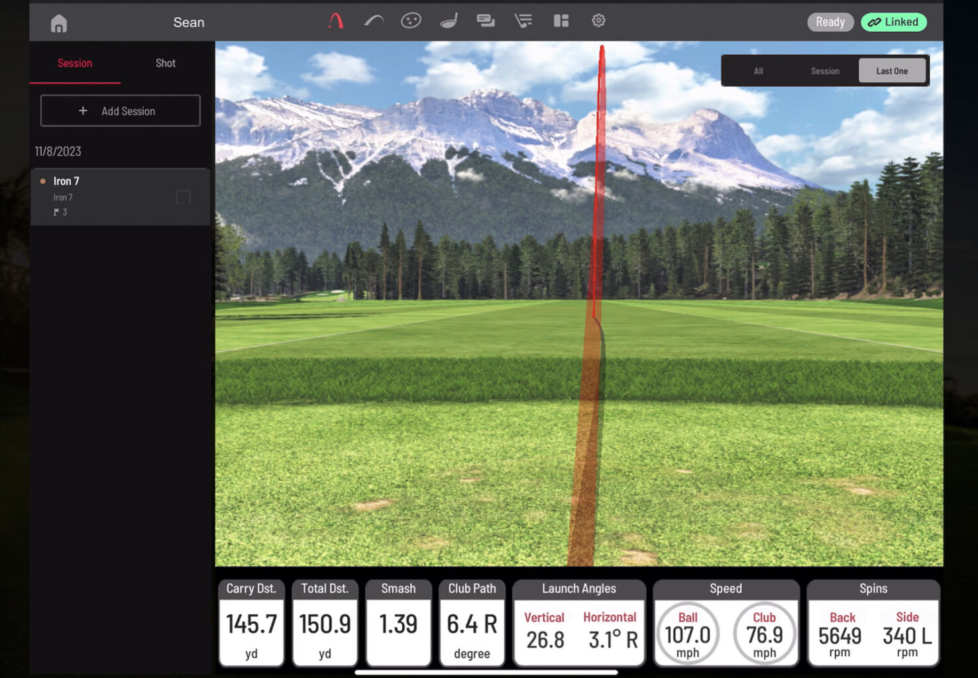Open the shot dispersion oval view

(x=411, y=21)
